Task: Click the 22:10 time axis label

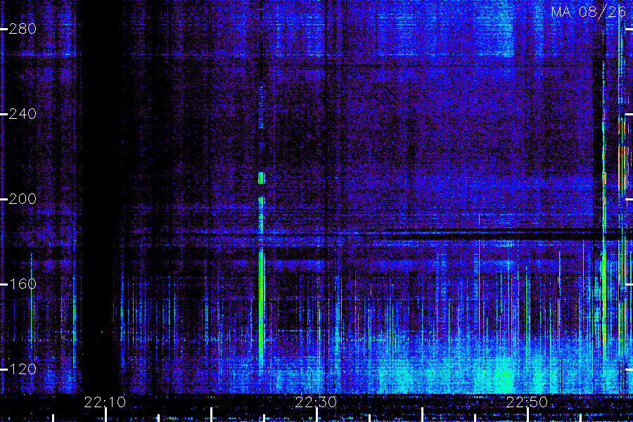Action: [x=105, y=402]
